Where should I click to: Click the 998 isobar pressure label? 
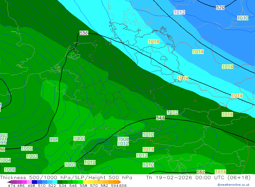(x=54, y=140)
